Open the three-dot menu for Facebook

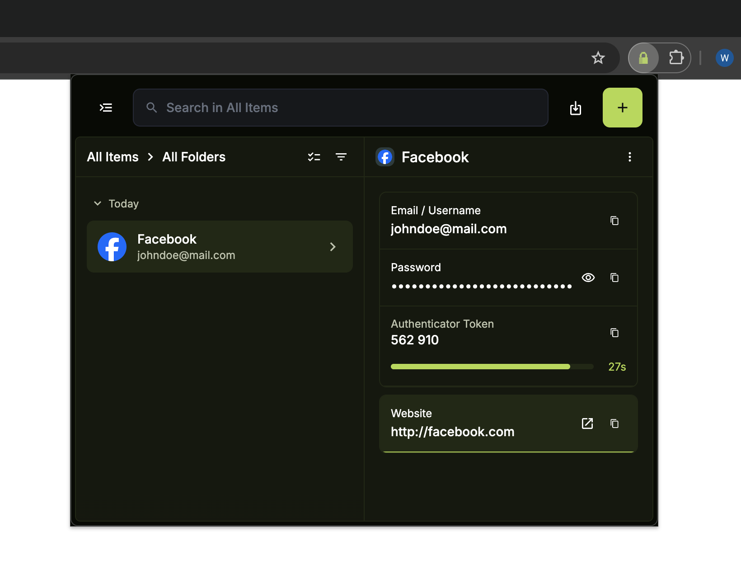pos(630,157)
